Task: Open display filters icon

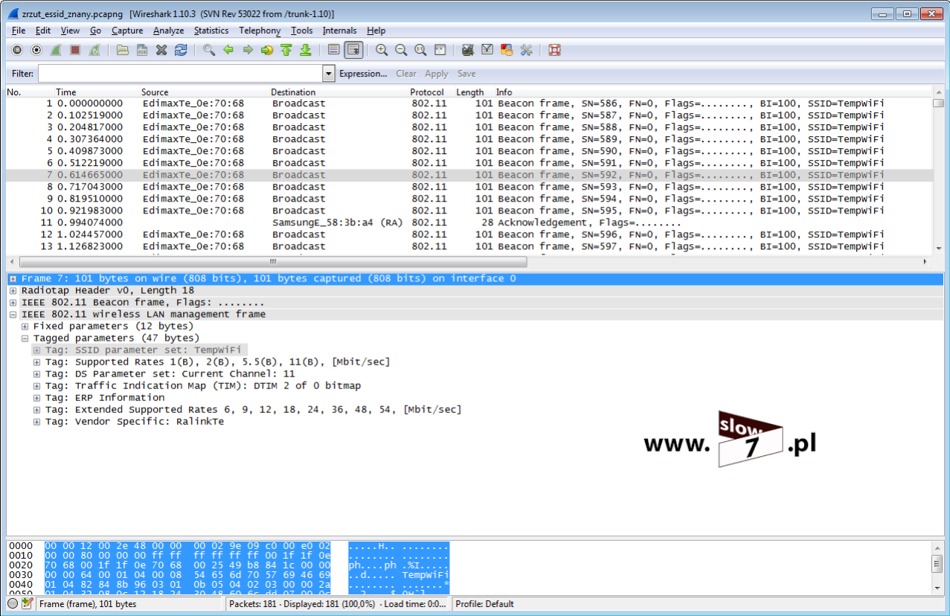Action: tap(487, 50)
